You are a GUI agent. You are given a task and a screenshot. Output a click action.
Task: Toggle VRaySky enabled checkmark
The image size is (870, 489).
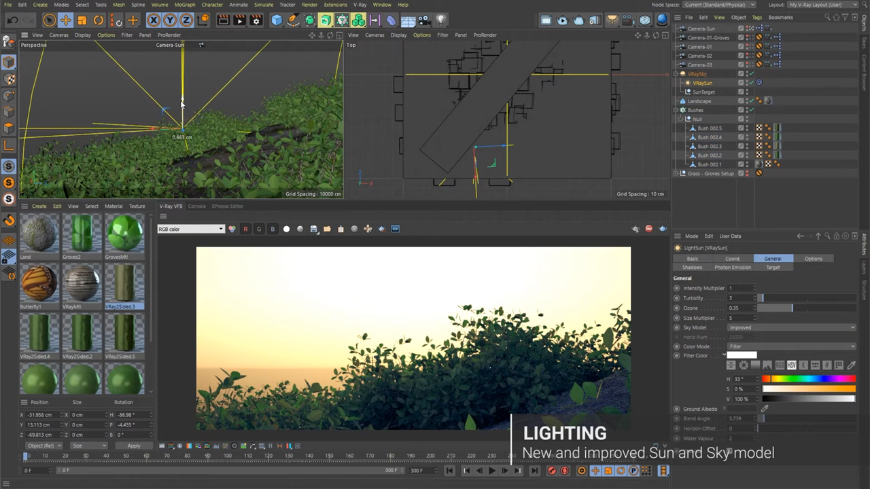752,73
